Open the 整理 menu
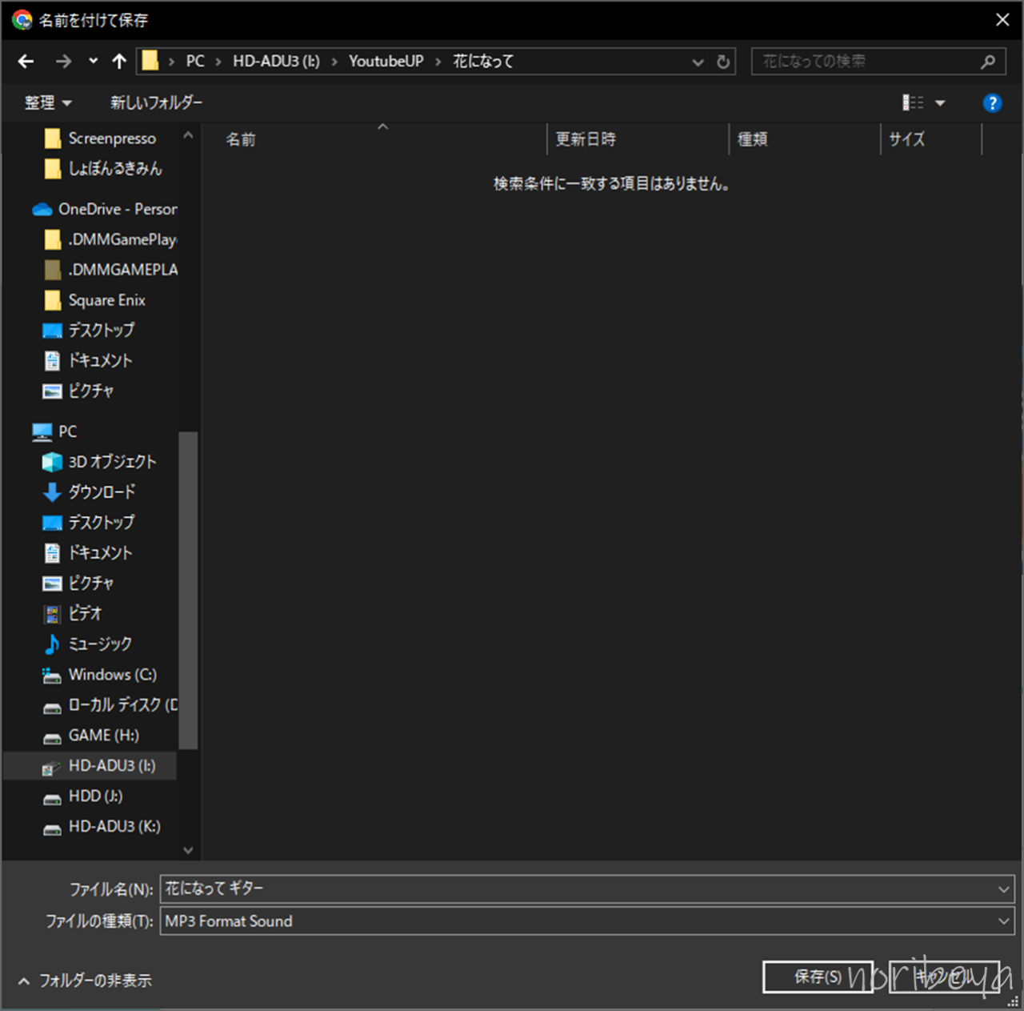Screen dimensions: 1024x1011 [48, 103]
